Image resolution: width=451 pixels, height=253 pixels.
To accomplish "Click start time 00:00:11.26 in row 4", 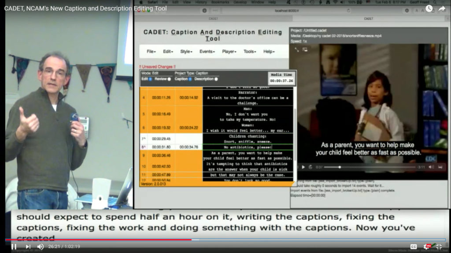I will (161, 98).
